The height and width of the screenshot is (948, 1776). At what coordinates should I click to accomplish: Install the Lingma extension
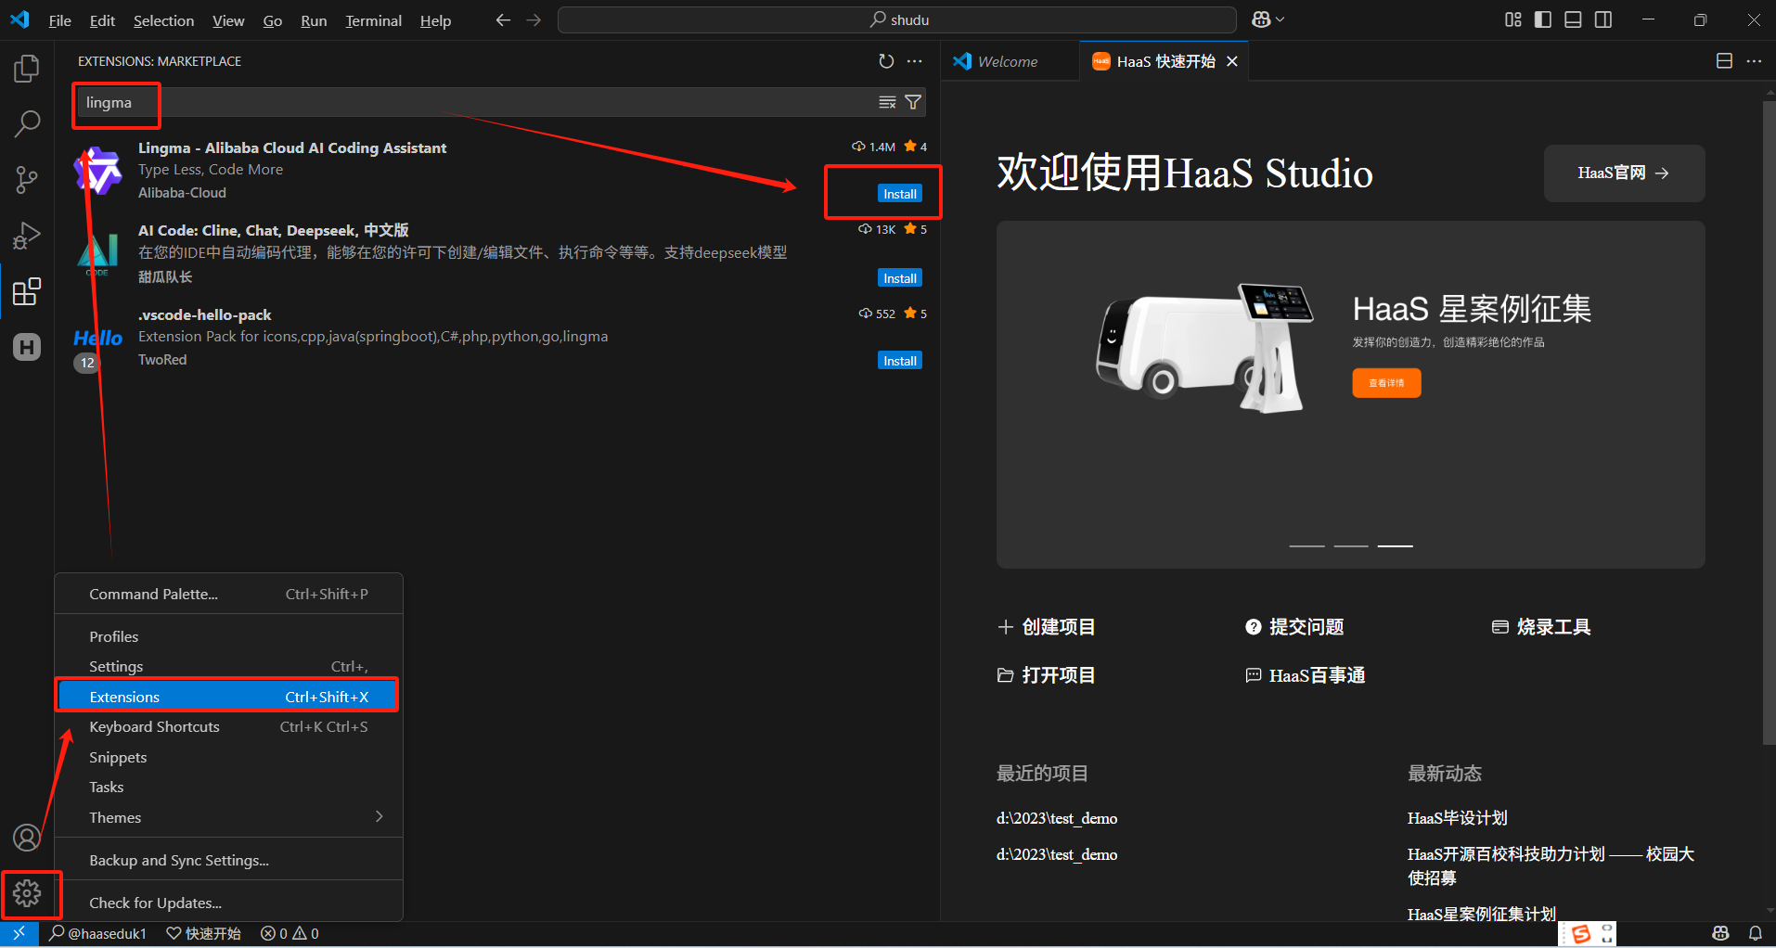point(898,193)
